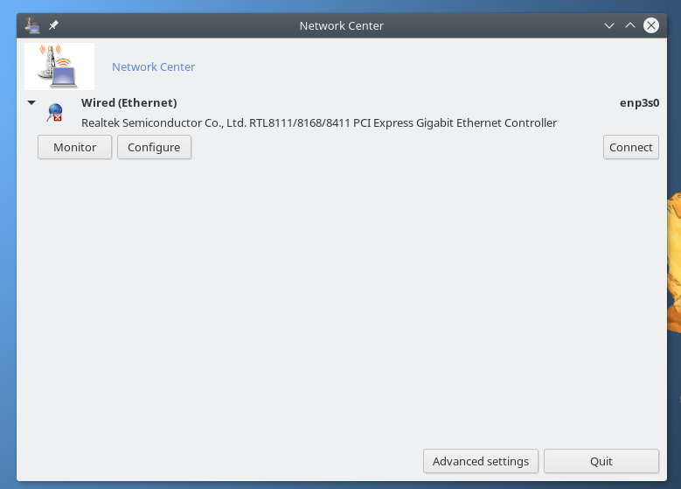Screen dimensions: 681x489
Task: Open Advanced settings
Action: tap(481, 461)
